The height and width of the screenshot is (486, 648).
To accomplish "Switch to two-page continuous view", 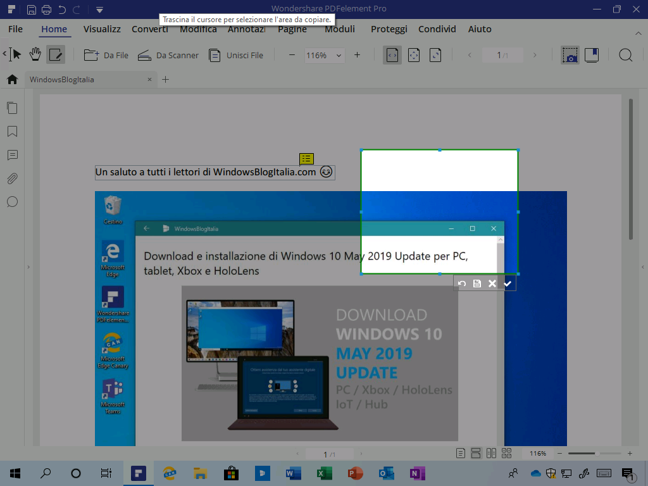I will (507, 453).
